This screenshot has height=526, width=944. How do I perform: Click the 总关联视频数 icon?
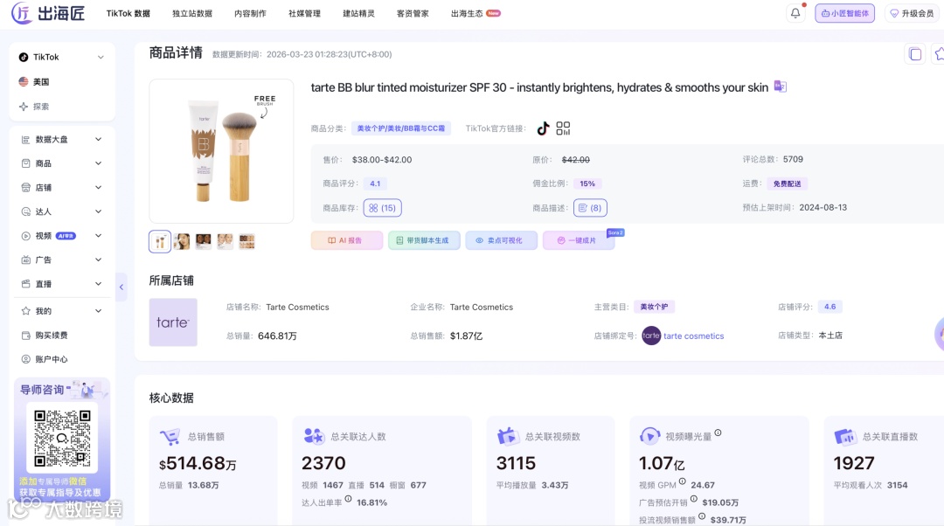(507, 436)
